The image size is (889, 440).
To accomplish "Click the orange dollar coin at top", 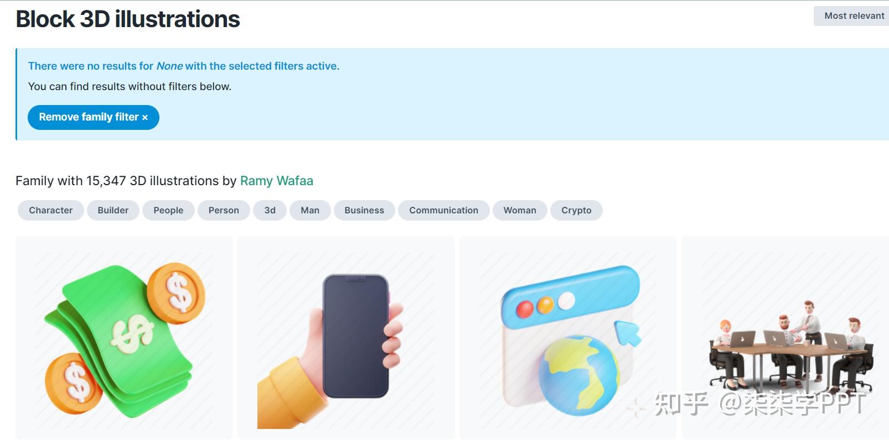I will pos(177,293).
